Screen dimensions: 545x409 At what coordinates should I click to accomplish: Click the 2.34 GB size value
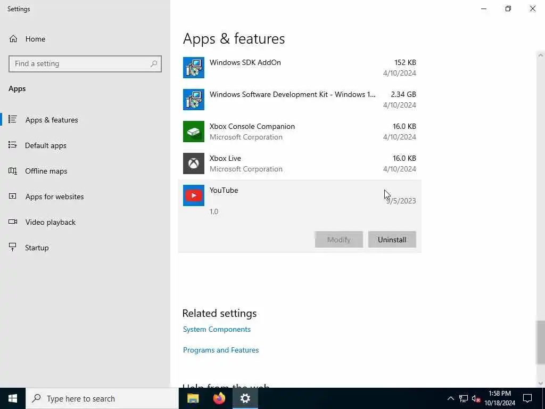pos(403,95)
